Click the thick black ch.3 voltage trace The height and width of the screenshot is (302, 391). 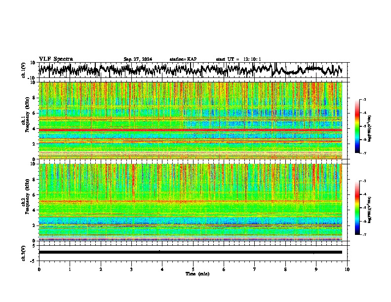point(191,252)
